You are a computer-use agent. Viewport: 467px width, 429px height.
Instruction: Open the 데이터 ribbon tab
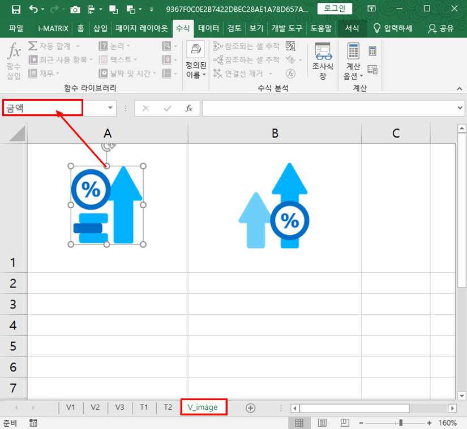coord(208,28)
